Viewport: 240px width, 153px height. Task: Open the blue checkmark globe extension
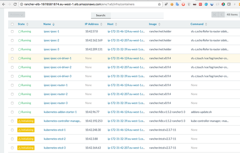206,4
